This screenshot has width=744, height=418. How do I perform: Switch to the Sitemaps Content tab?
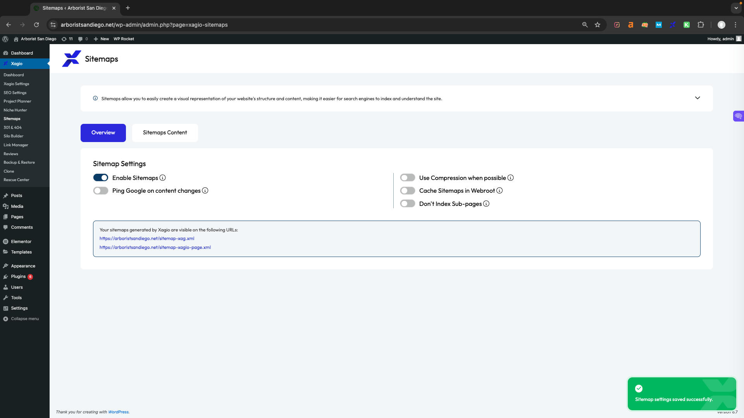pyautogui.click(x=165, y=133)
